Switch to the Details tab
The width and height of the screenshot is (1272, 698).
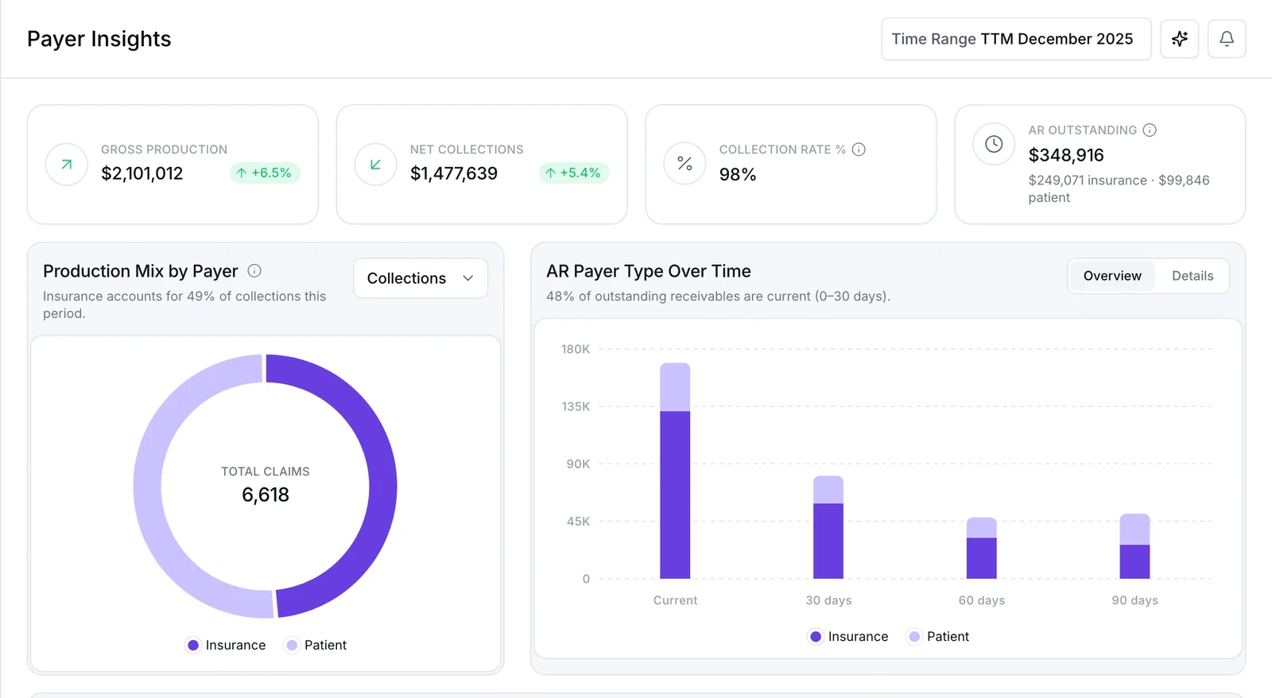tap(1192, 276)
